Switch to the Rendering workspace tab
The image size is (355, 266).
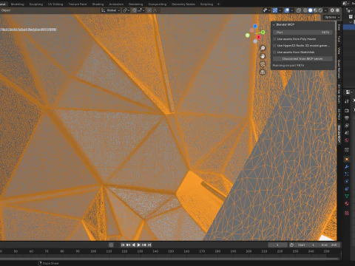[135, 4]
